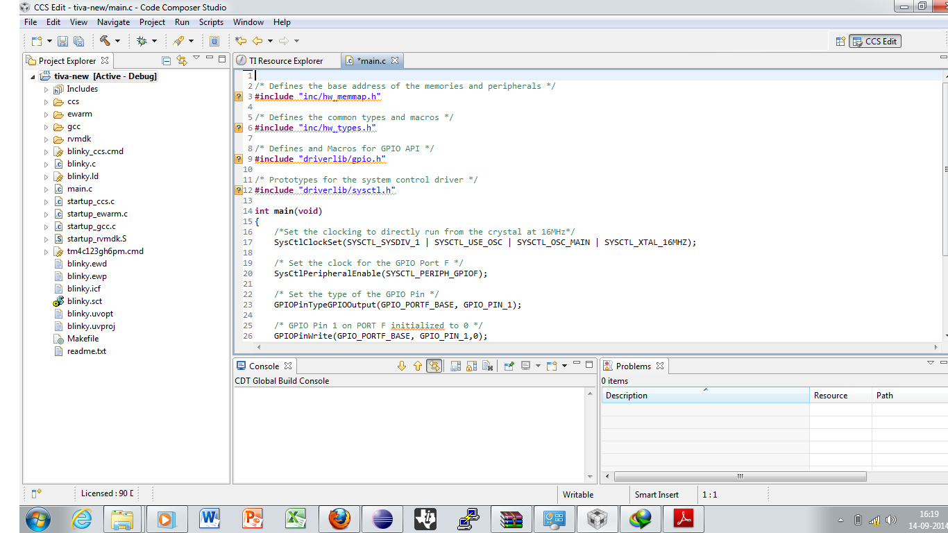
Task: Collapse All in Project Explorer
Action: [x=166, y=60]
